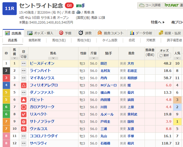The width and height of the screenshot is (183, 147).
Task: Open horse page for リスペクト
Action: (39, 114)
